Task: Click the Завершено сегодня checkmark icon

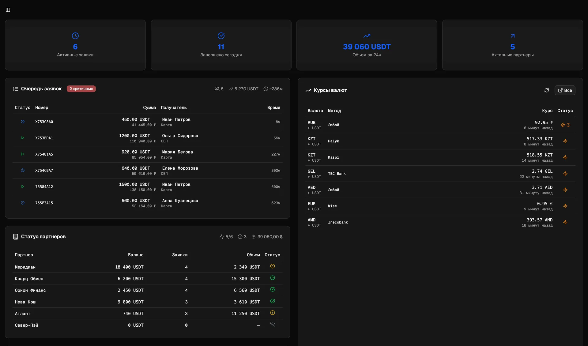Action: (221, 36)
